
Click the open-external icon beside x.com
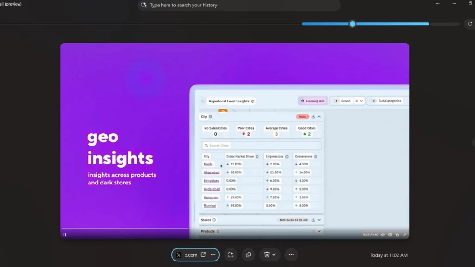click(203, 254)
